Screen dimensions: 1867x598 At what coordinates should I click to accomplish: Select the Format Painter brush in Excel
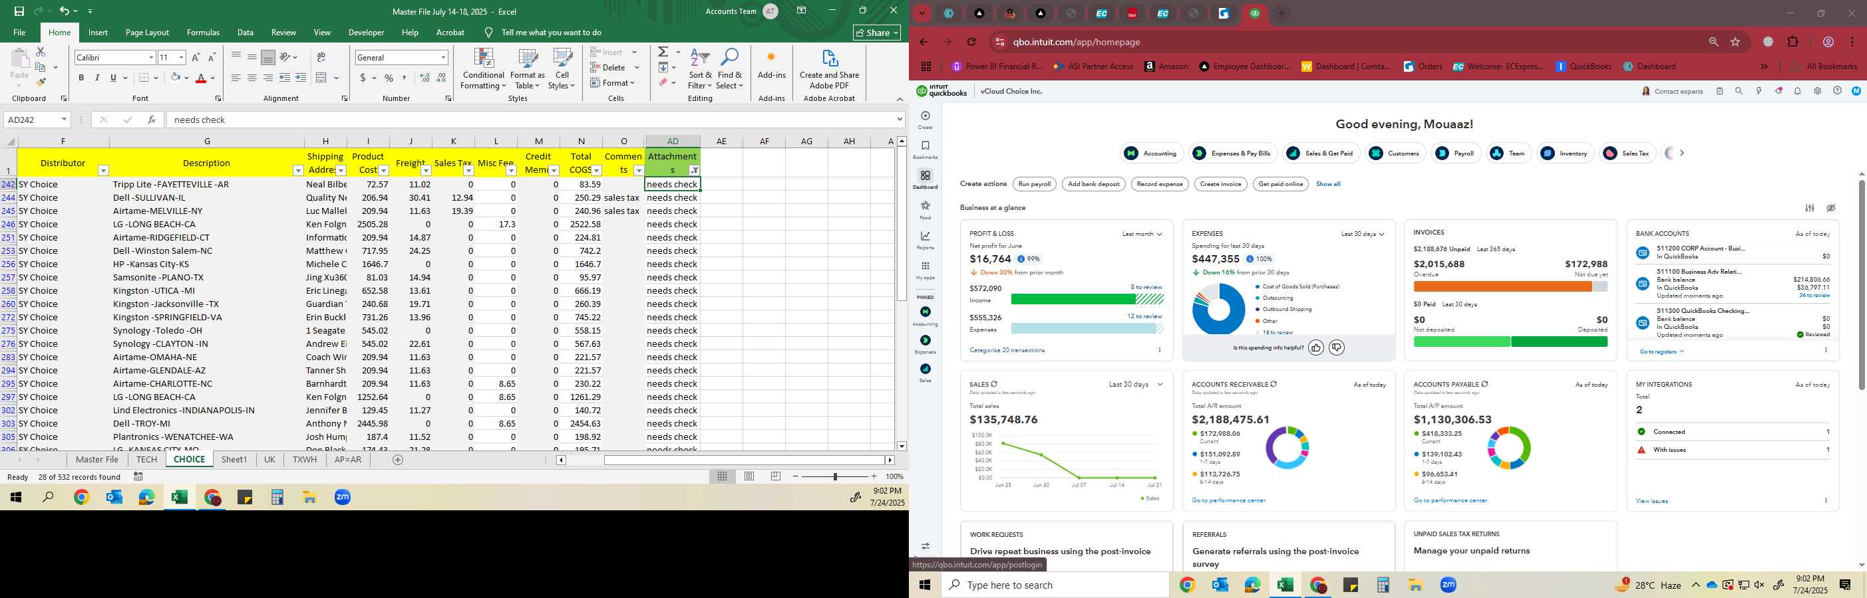coord(41,82)
